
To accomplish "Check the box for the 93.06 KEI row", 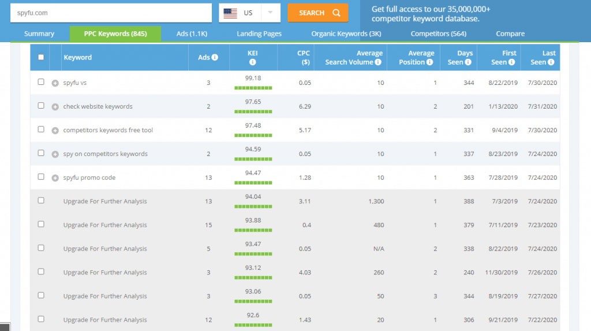I will pos(41,296).
